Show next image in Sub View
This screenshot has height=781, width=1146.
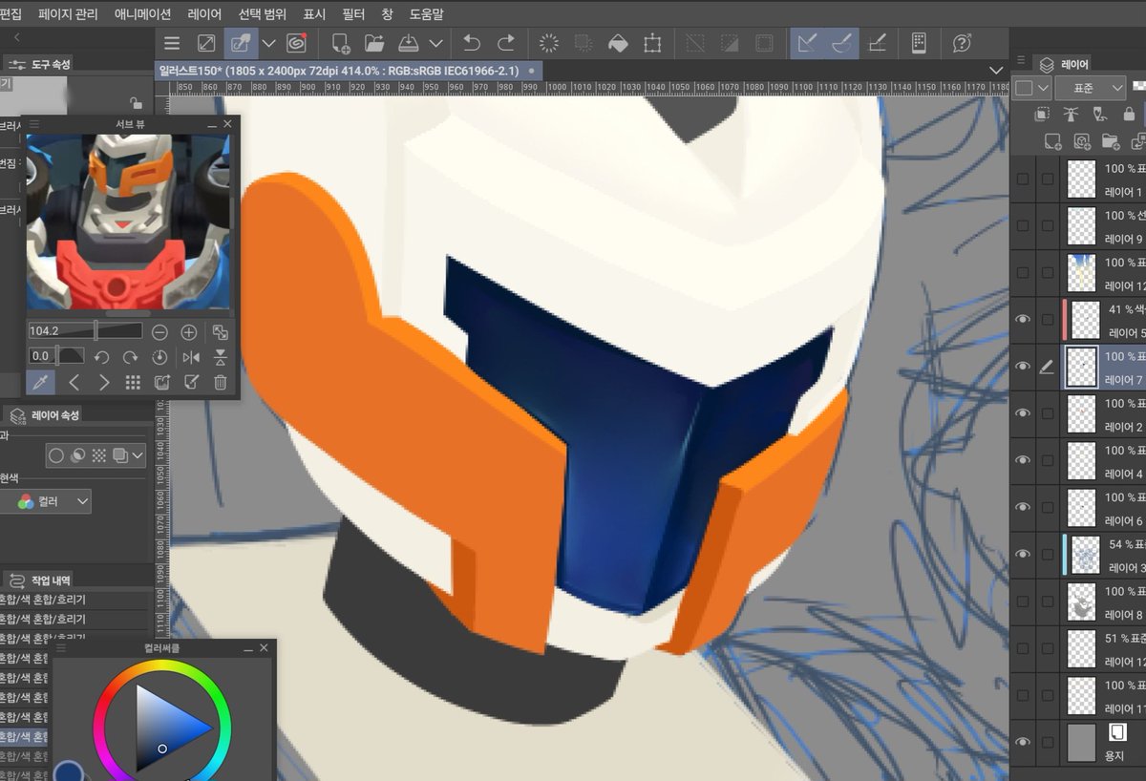coord(103,383)
